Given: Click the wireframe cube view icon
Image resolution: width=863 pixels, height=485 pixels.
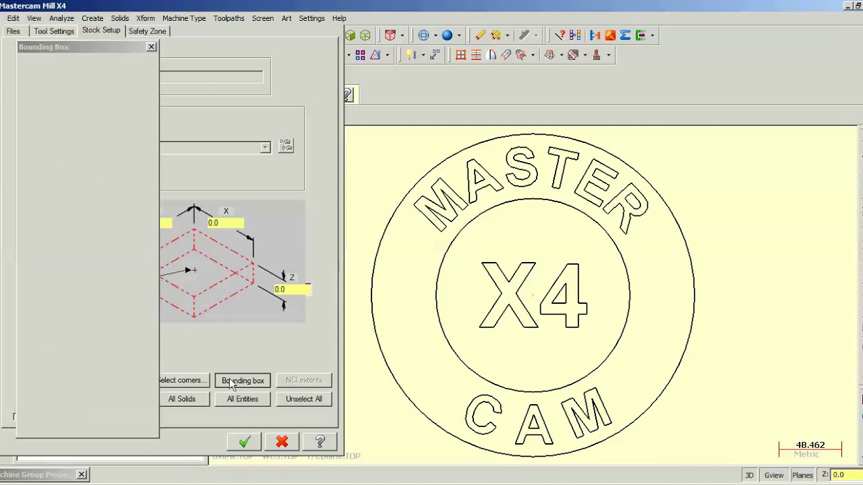Looking at the screenshot, I should [x=365, y=35].
